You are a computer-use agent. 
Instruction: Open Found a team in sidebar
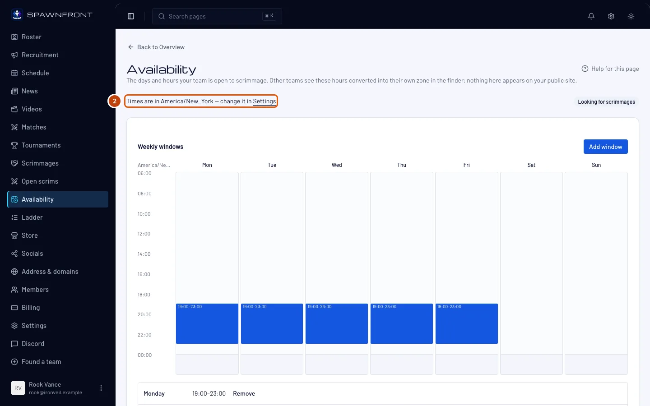click(58, 362)
